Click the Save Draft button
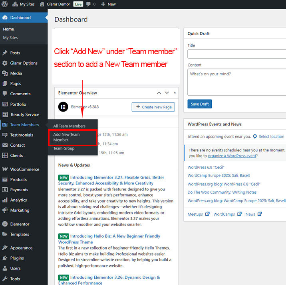The width and height of the screenshot is (286, 285). (200, 104)
